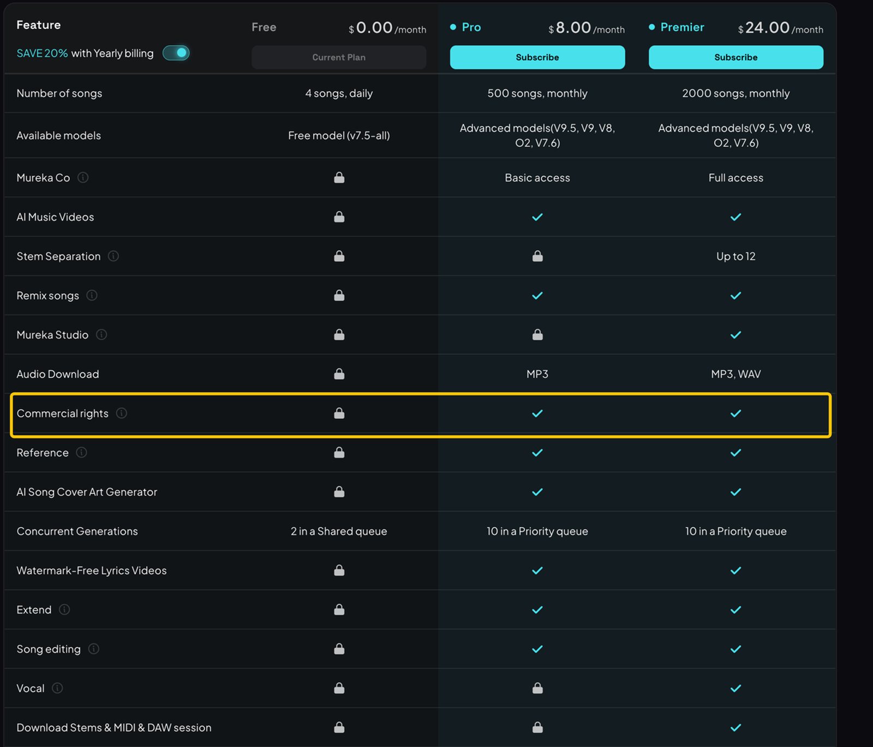This screenshot has width=873, height=747.
Task: Open the Mureka Co info icon
Action: (83, 178)
